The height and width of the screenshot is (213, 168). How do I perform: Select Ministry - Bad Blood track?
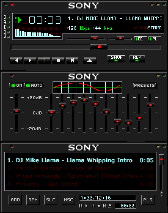coord(81,184)
